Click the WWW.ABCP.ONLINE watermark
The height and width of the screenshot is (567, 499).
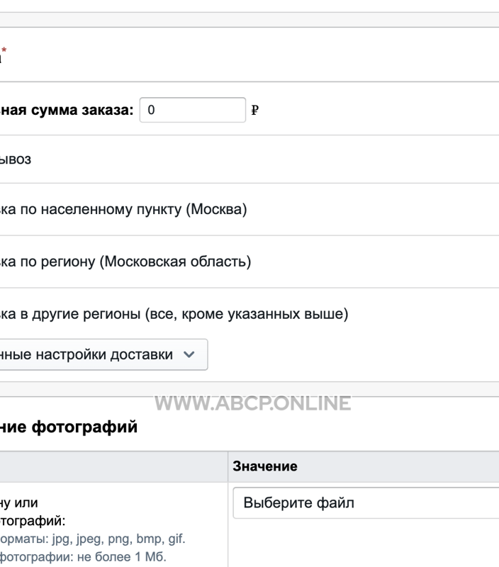click(253, 403)
